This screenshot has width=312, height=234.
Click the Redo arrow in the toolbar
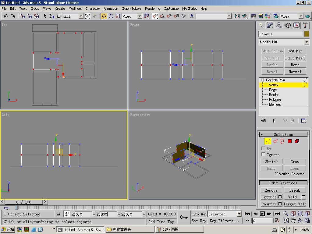click(13, 16)
